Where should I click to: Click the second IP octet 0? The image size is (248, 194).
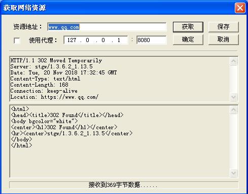tap(87, 40)
